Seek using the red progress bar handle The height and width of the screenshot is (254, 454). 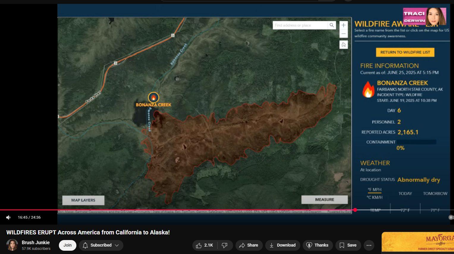click(x=355, y=210)
